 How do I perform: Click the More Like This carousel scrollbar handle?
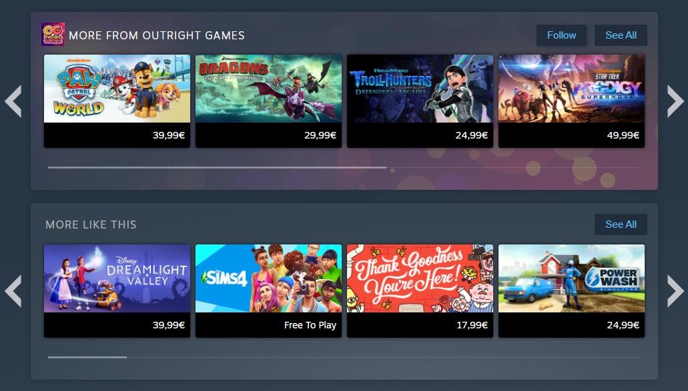tap(87, 357)
